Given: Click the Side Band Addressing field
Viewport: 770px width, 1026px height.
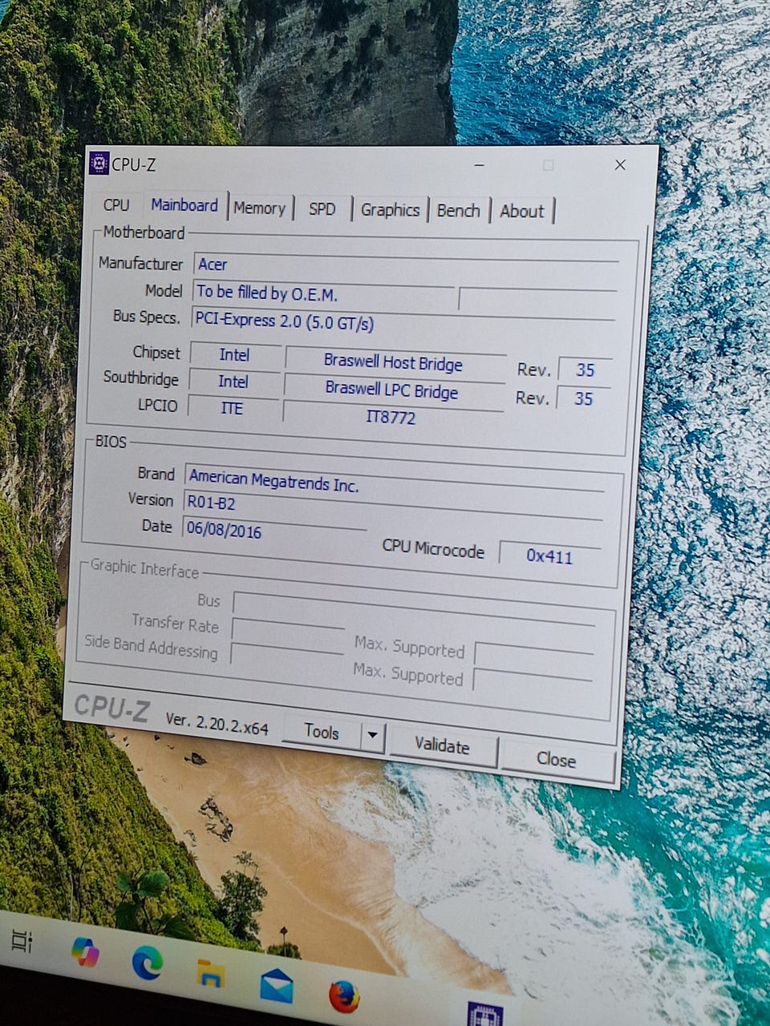Looking at the screenshot, I should pos(286,657).
